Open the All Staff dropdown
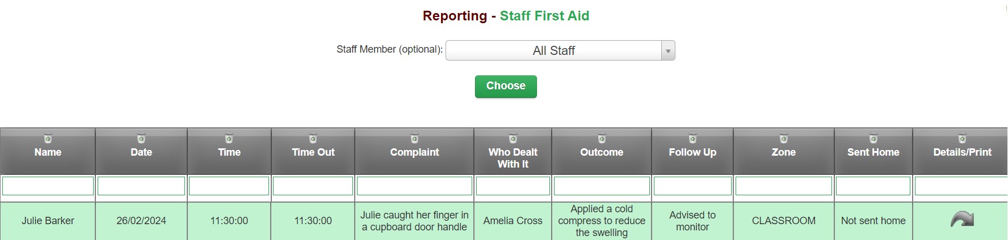Viewport: 1008px width, 240px height. point(560,50)
